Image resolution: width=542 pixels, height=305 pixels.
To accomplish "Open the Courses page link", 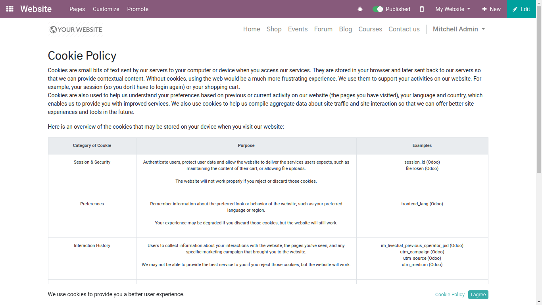I will (x=370, y=29).
